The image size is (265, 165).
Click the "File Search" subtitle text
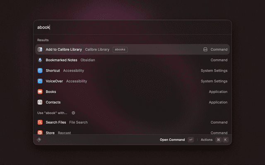point(78,122)
